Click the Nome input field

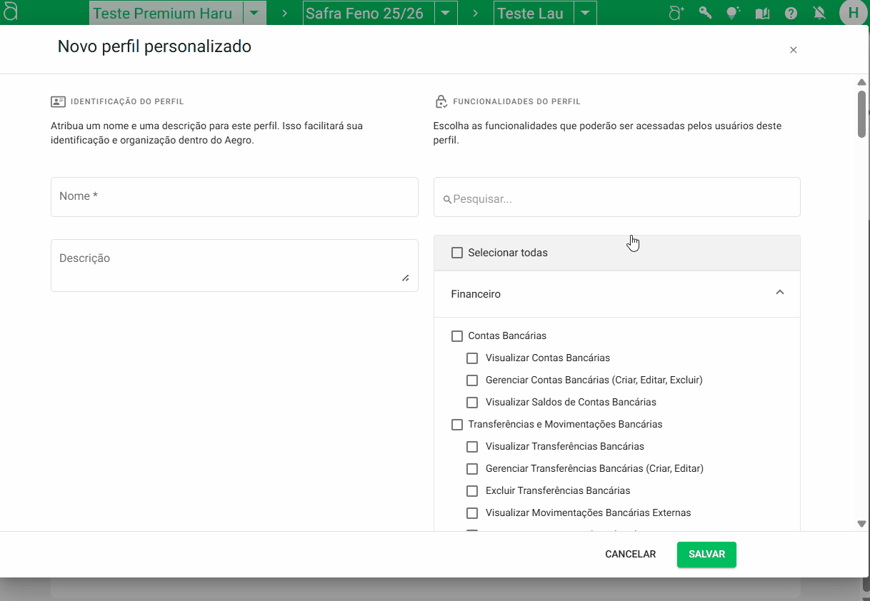[234, 197]
